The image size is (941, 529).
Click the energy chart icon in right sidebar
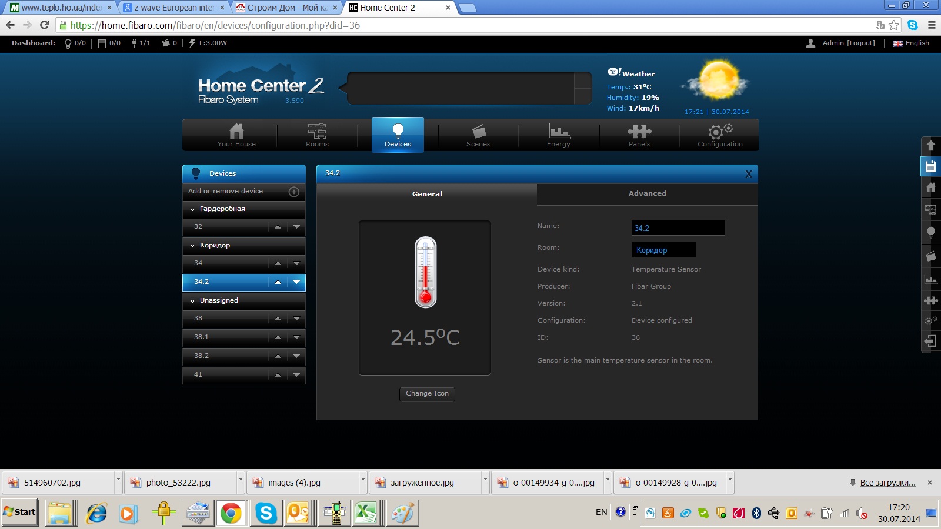point(930,279)
